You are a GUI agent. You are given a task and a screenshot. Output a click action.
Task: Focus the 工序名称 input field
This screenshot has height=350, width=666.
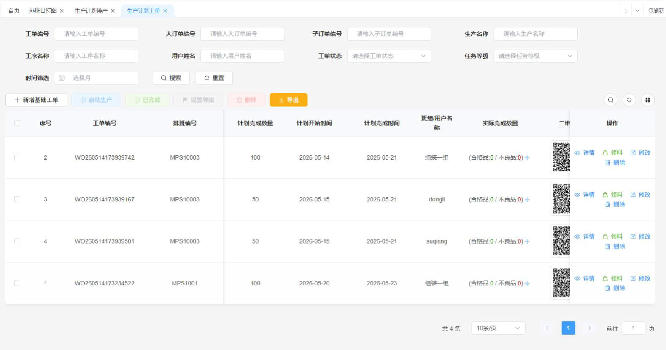(96, 56)
